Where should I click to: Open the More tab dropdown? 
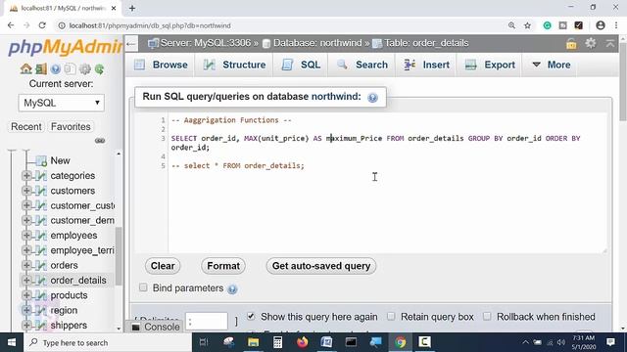(551, 65)
